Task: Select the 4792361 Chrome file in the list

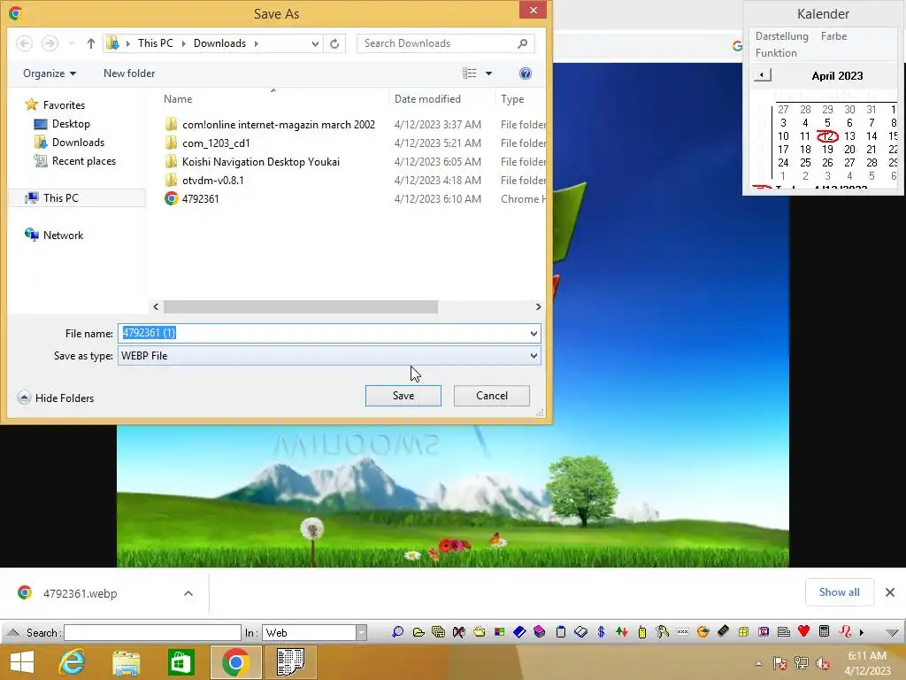Action: (200, 198)
